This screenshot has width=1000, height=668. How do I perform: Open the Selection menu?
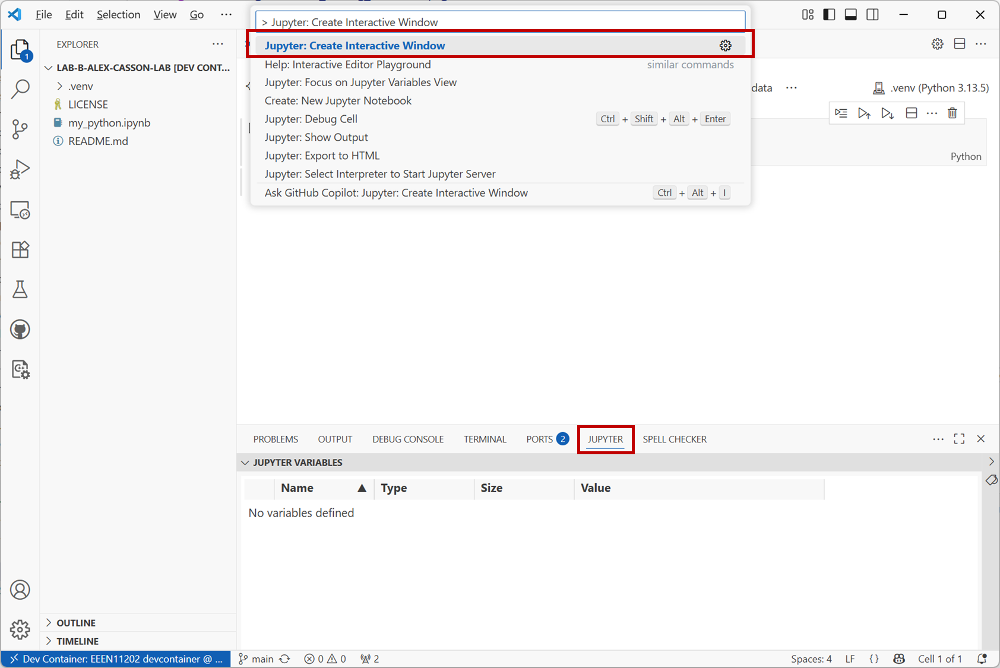pyautogui.click(x=118, y=15)
